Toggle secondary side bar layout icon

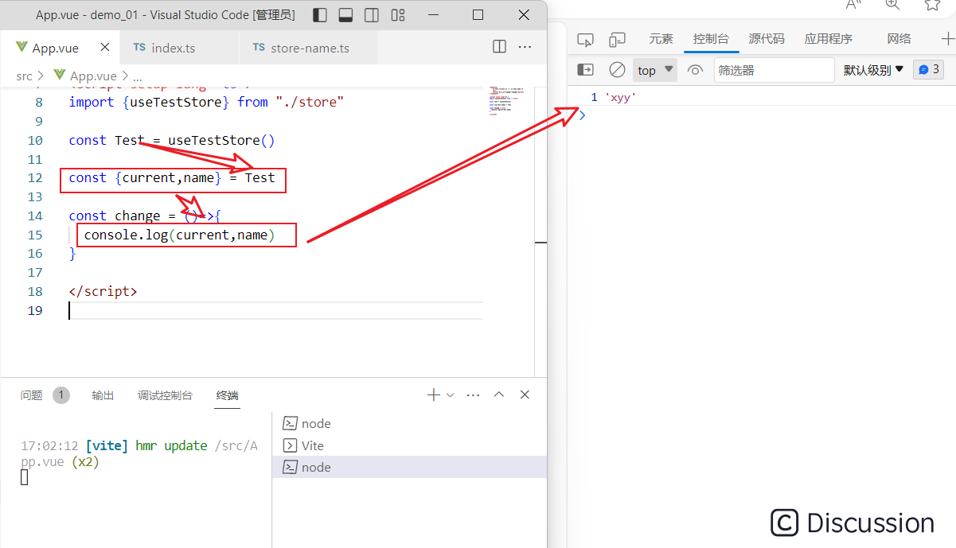pyautogui.click(x=372, y=15)
